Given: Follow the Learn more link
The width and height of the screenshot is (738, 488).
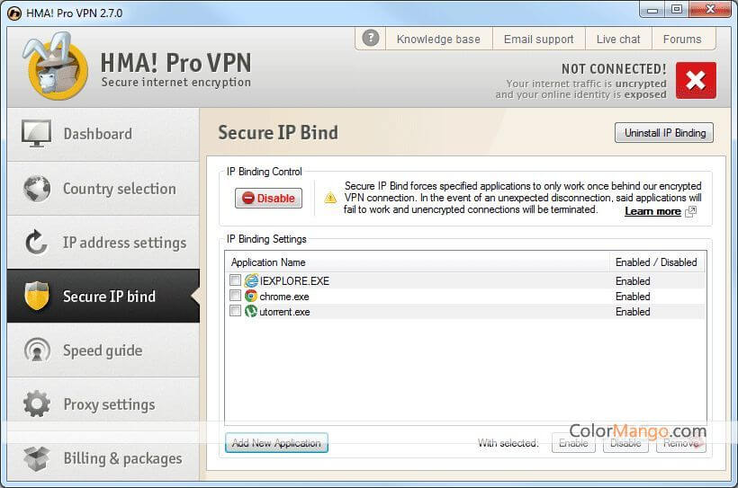Looking at the screenshot, I should (x=652, y=211).
